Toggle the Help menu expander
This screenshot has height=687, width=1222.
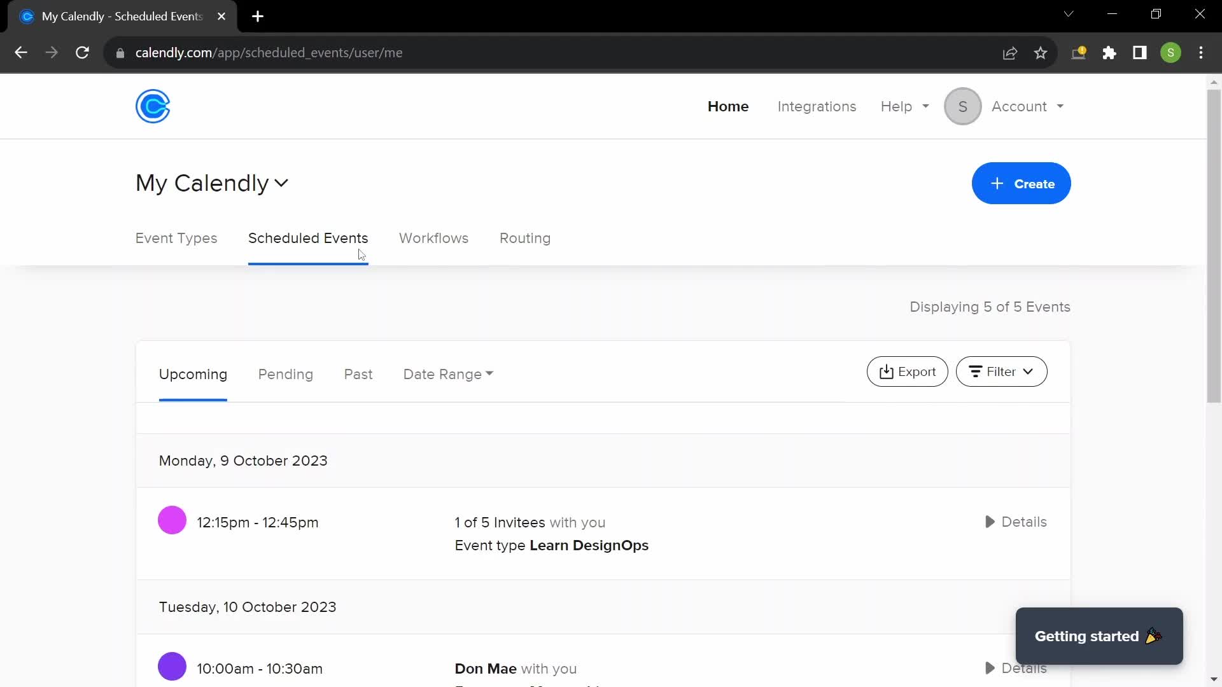pyautogui.click(x=925, y=106)
